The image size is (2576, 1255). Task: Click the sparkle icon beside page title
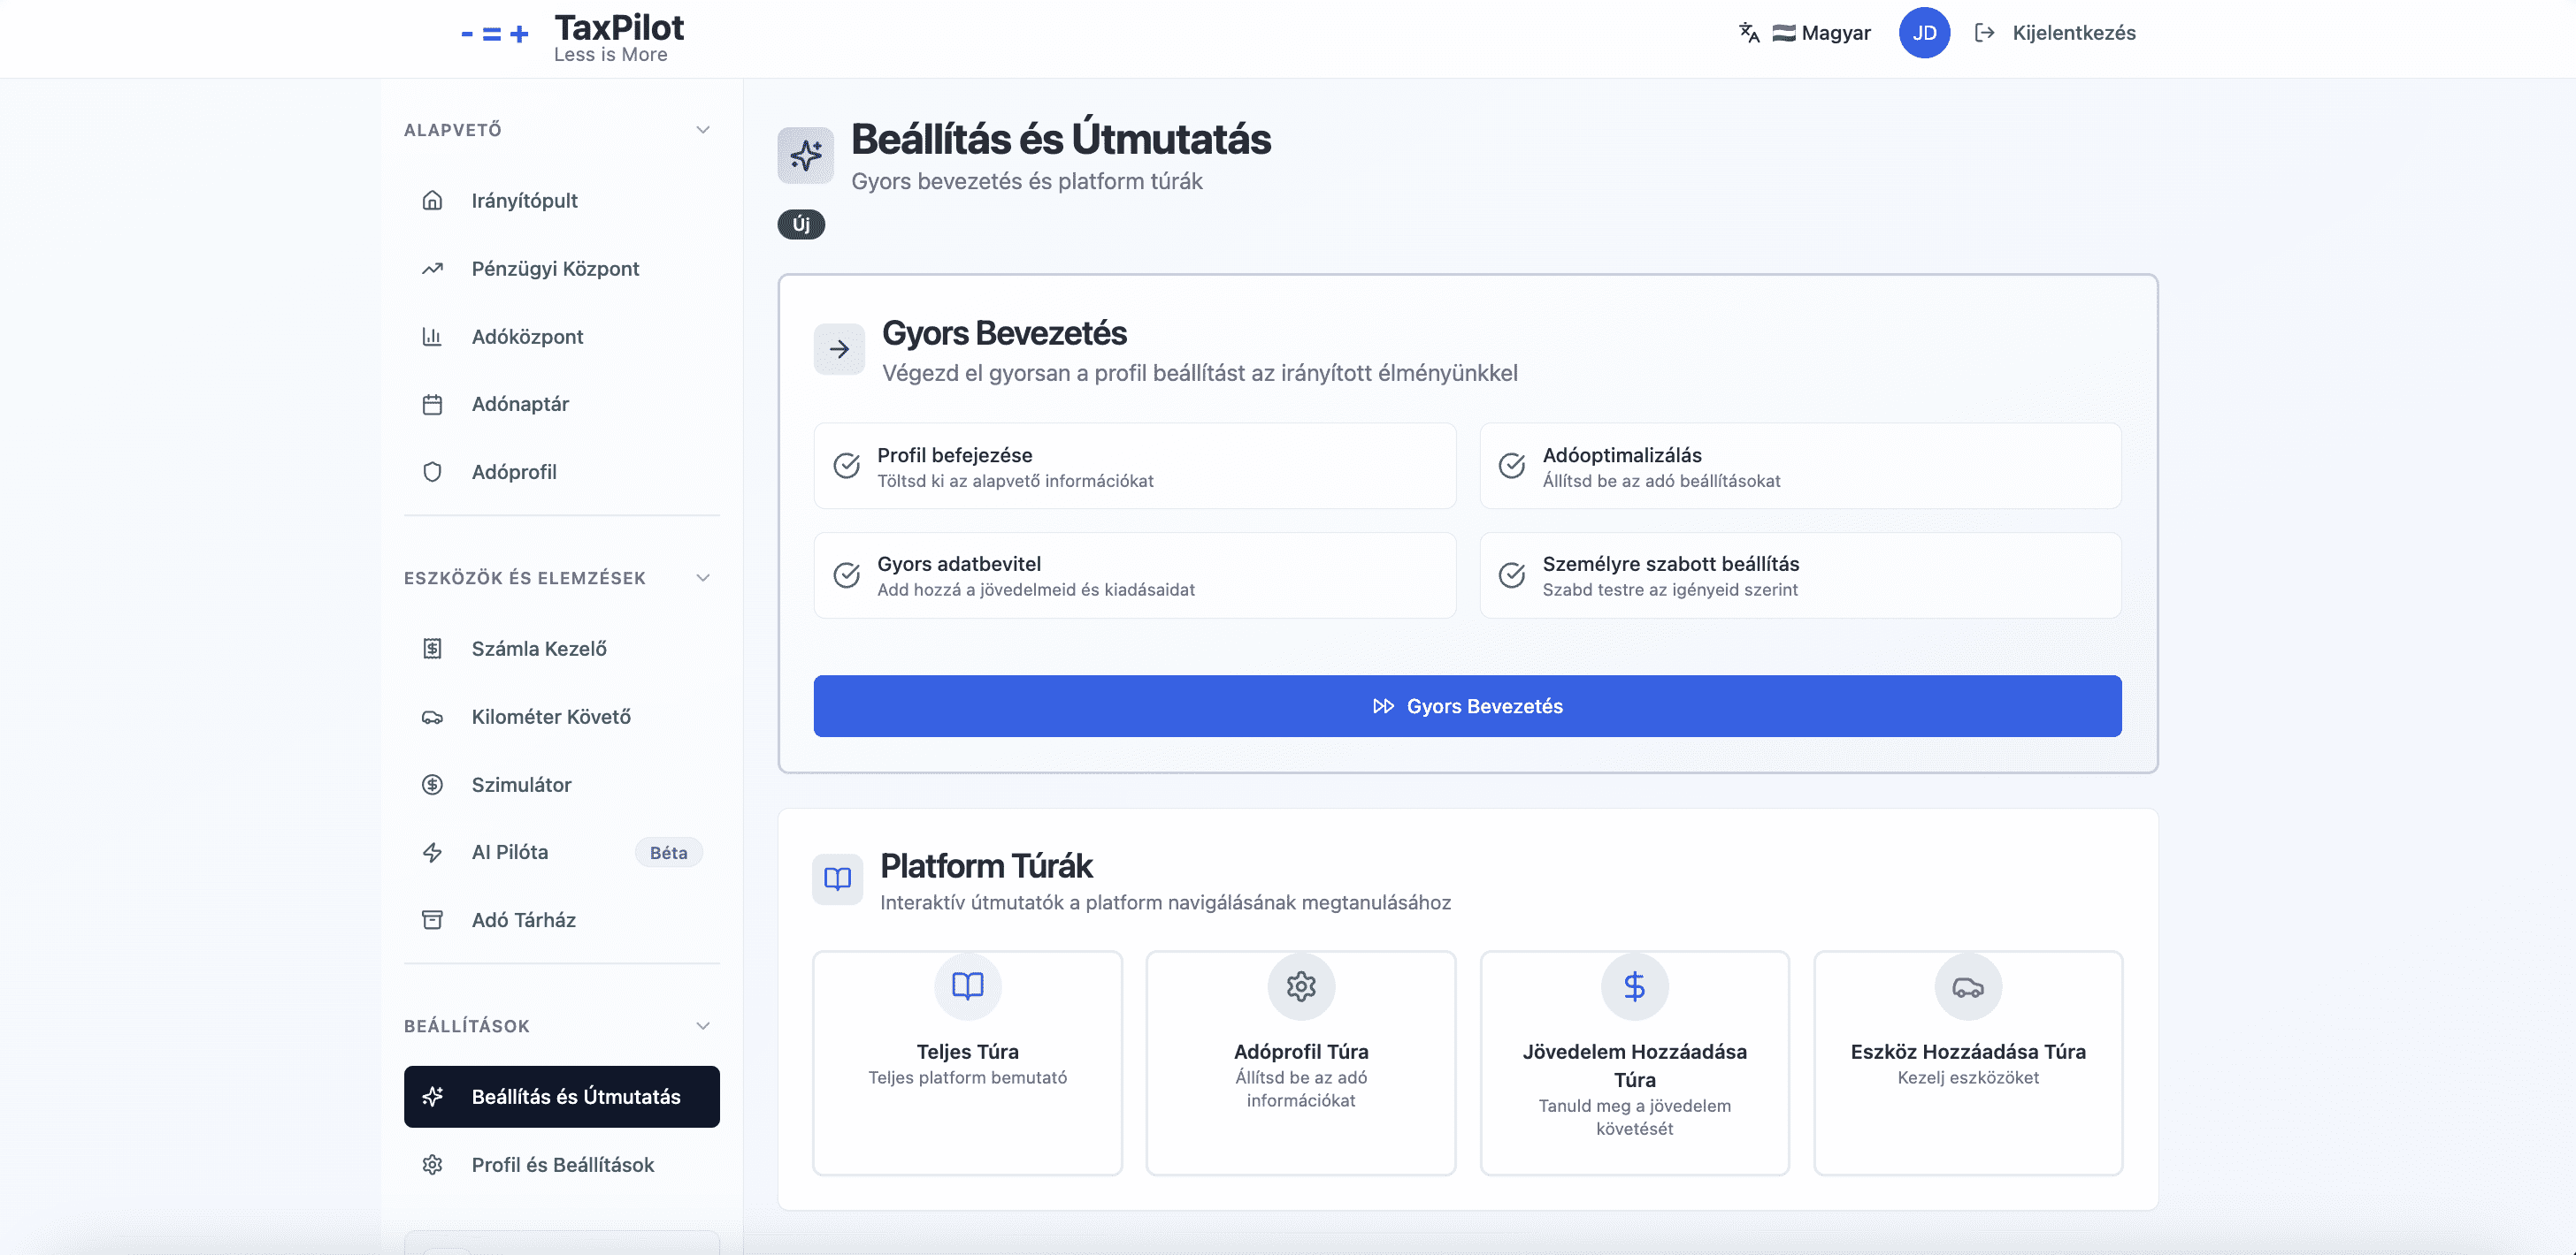click(805, 155)
